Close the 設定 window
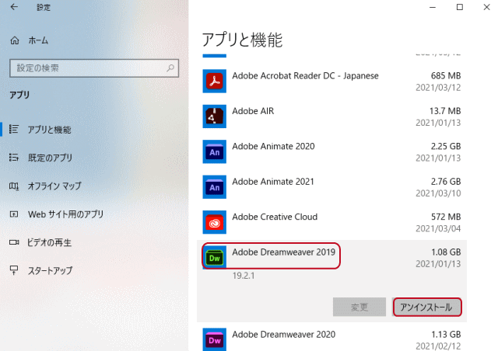 click(x=486, y=7)
